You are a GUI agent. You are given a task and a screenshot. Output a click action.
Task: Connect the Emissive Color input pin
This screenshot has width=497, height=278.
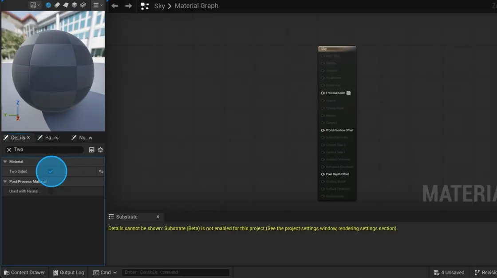pos(322,93)
